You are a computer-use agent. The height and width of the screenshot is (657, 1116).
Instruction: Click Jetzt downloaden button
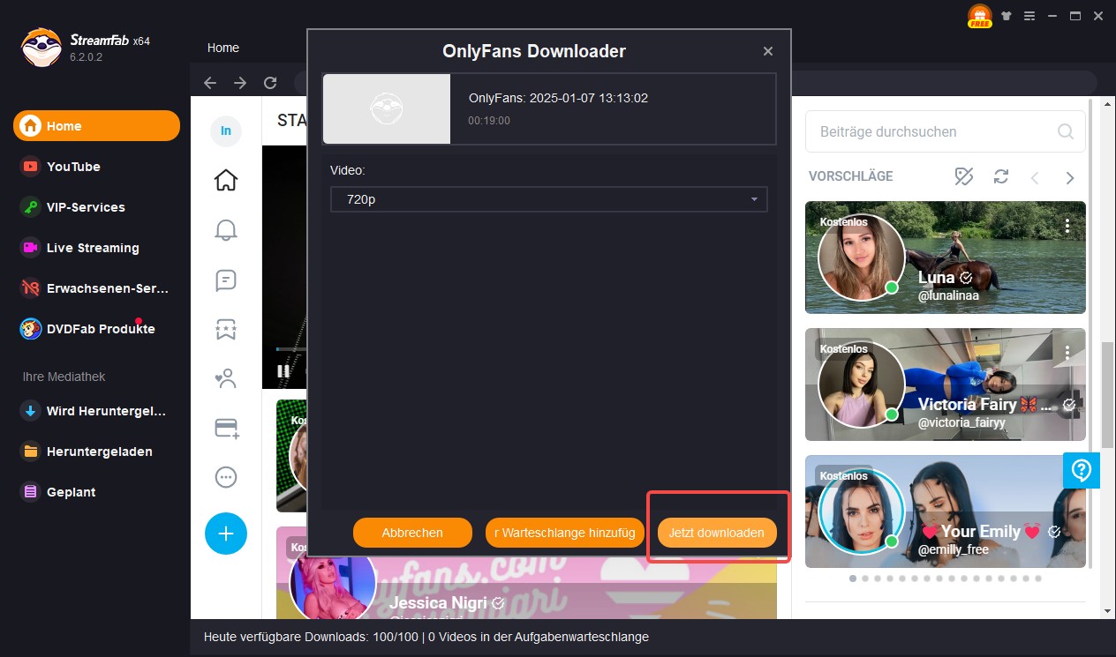[717, 533]
